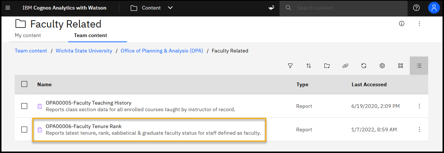This screenshot has width=444, height=153.
Task: Click the link/URL toolbar icon
Action: pos(345,66)
